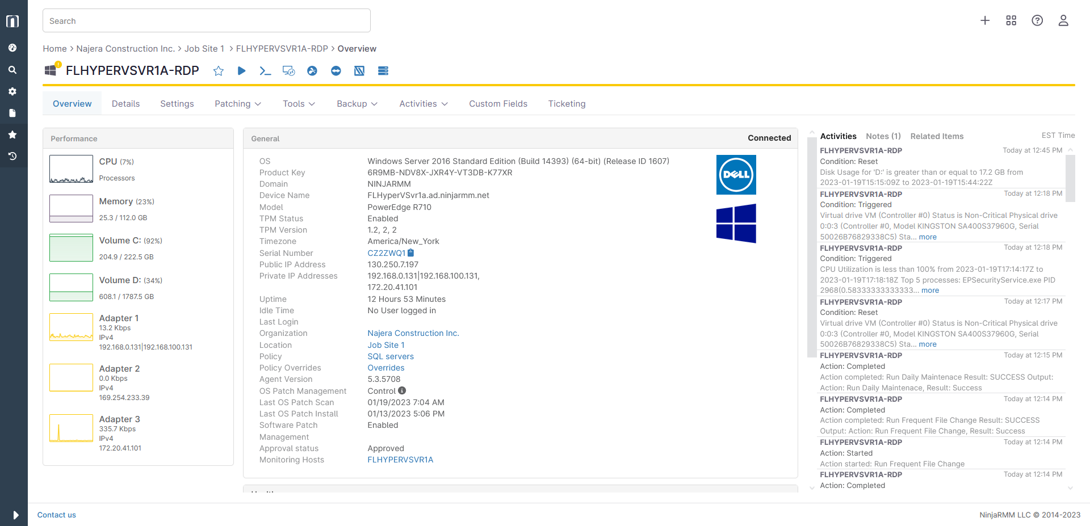Open recent history icon in sidebar
Image resolution: width=1090 pixels, height=526 pixels.
(x=12, y=156)
